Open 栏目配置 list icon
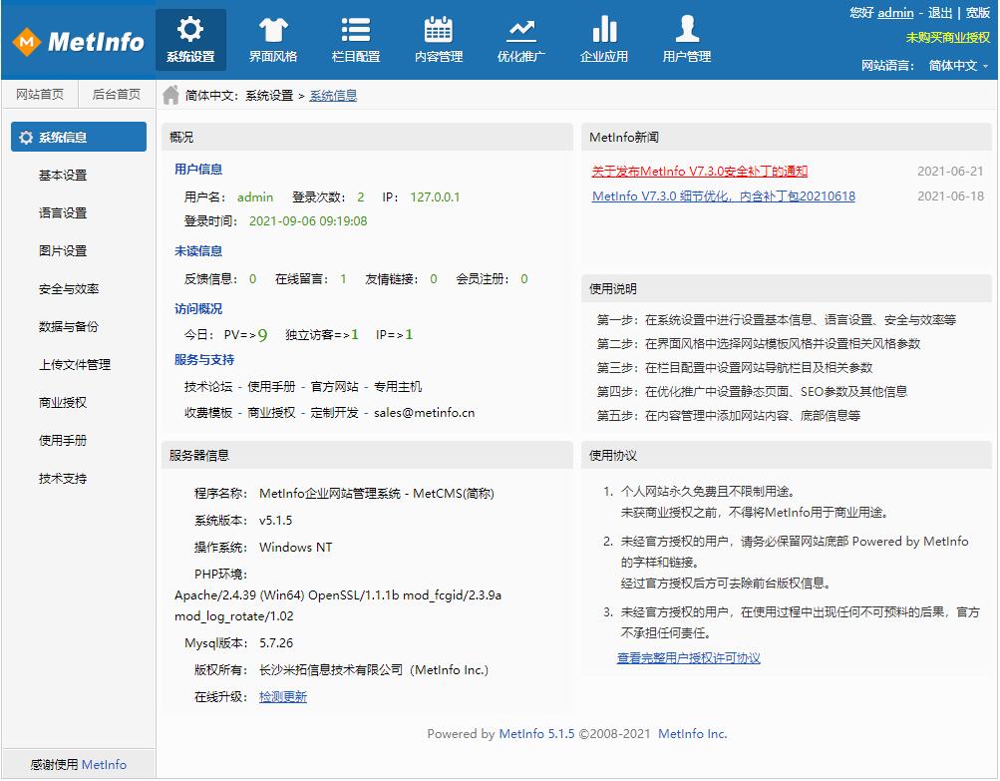This screenshot has width=1000, height=781. click(355, 30)
